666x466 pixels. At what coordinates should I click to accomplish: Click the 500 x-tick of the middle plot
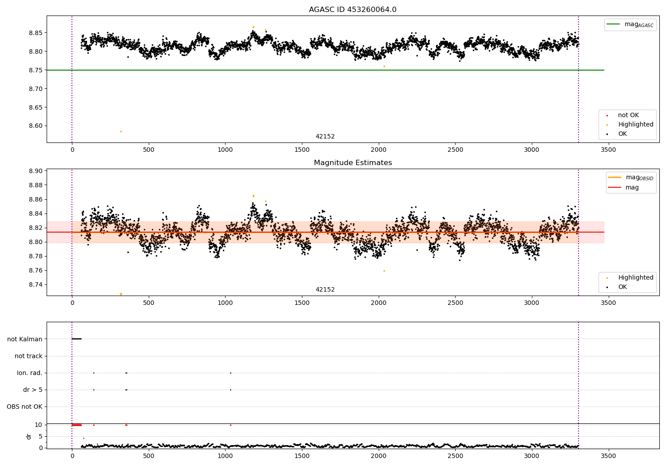[x=149, y=303]
